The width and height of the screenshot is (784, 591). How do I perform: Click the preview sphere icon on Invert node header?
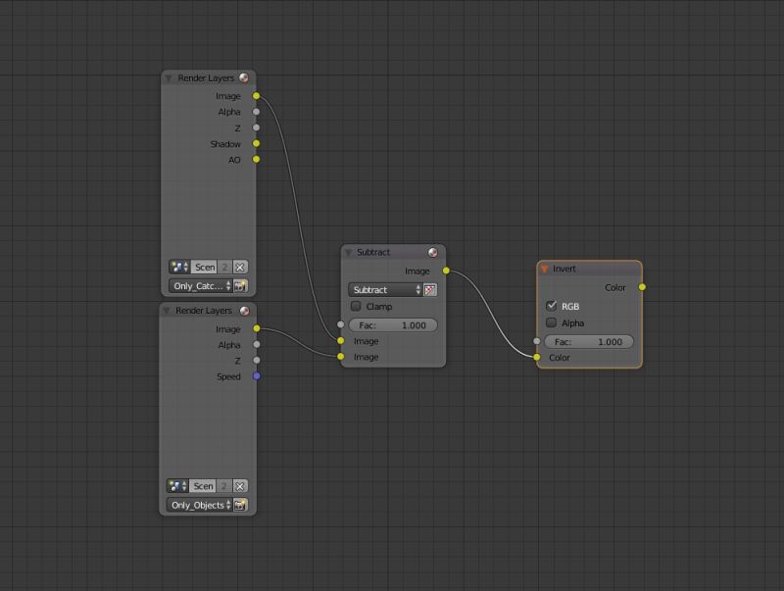click(x=632, y=269)
